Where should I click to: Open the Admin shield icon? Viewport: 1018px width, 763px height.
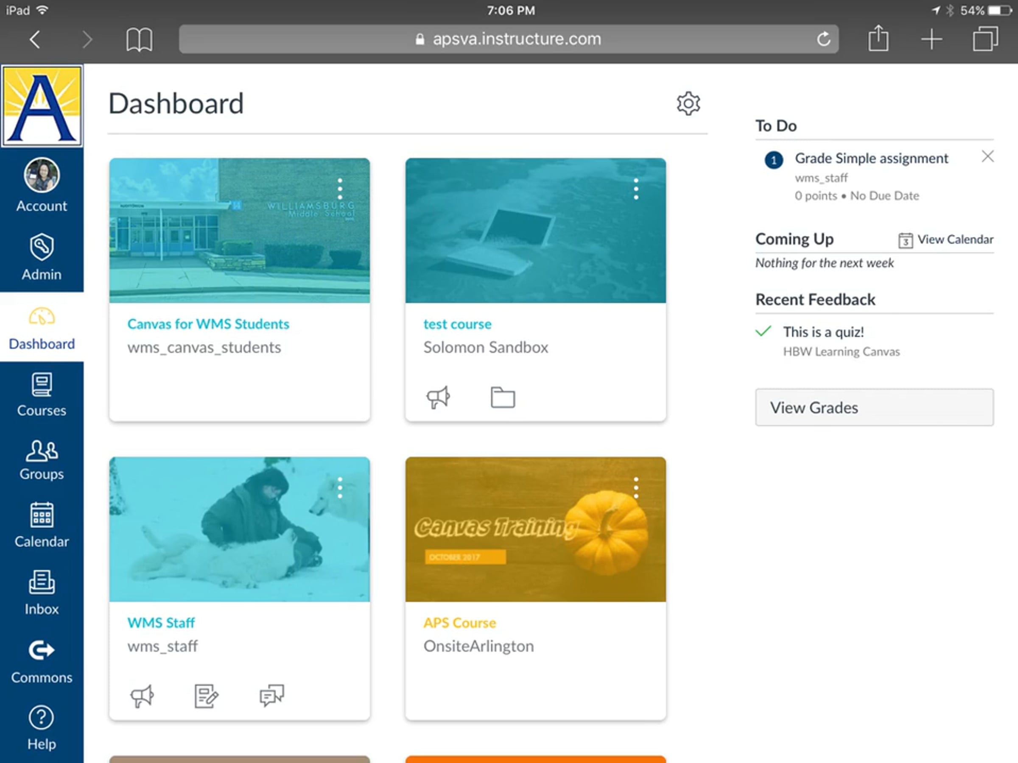(x=42, y=247)
